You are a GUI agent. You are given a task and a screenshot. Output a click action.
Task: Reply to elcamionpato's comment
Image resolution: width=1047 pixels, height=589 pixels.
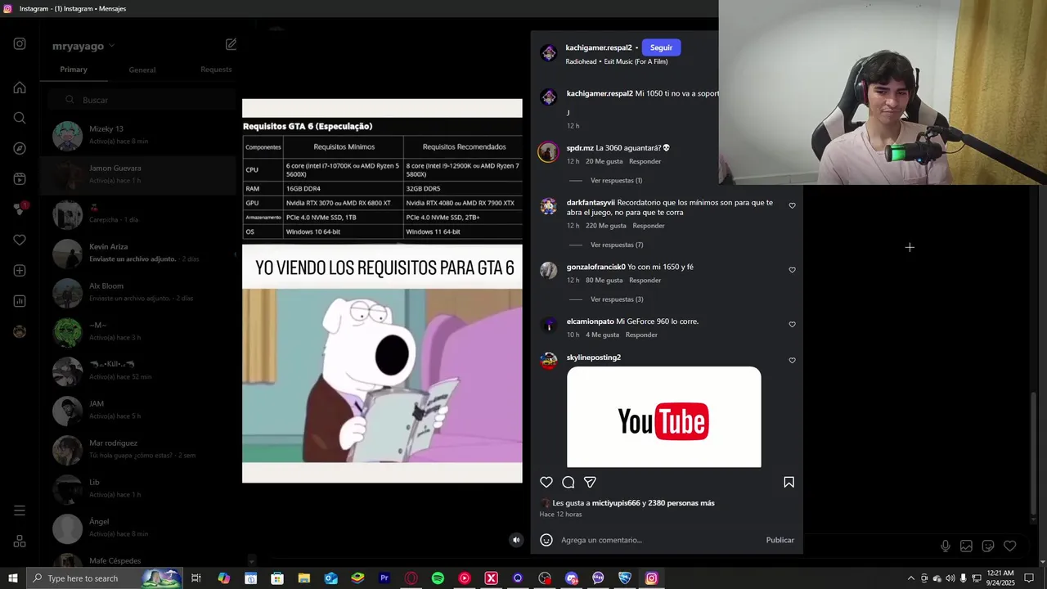tap(641, 335)
